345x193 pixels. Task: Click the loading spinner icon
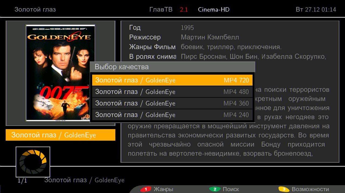pyautogui.click(x=33, y=162)
